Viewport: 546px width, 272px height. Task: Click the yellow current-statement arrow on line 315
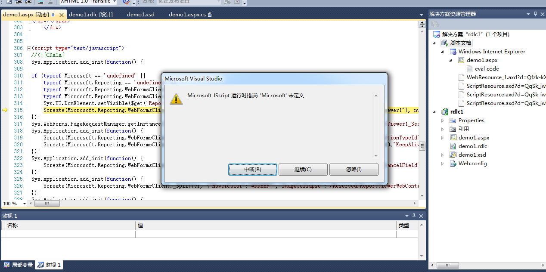pyautogui.click(x=5, y=110)
